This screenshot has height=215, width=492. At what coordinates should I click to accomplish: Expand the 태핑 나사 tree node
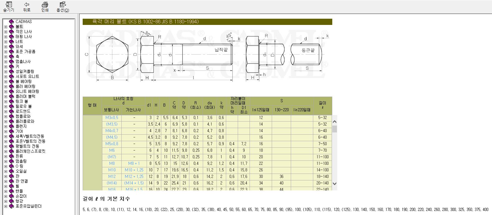tap(6, 37)
